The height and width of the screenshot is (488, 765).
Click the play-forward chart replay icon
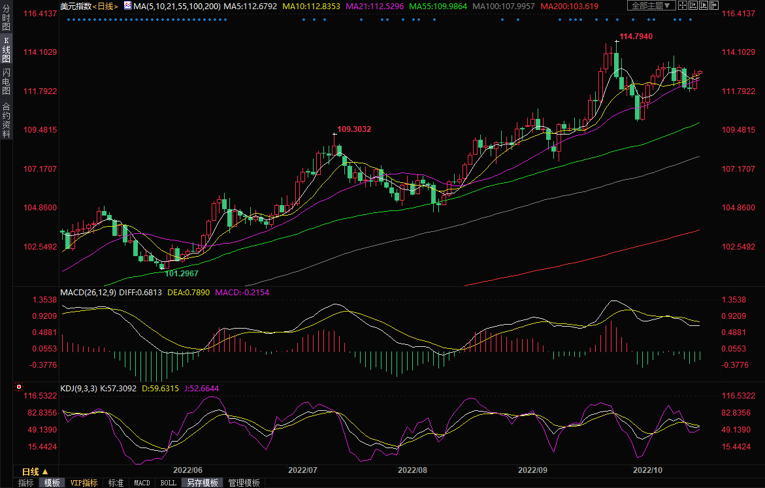pos(705,6)
